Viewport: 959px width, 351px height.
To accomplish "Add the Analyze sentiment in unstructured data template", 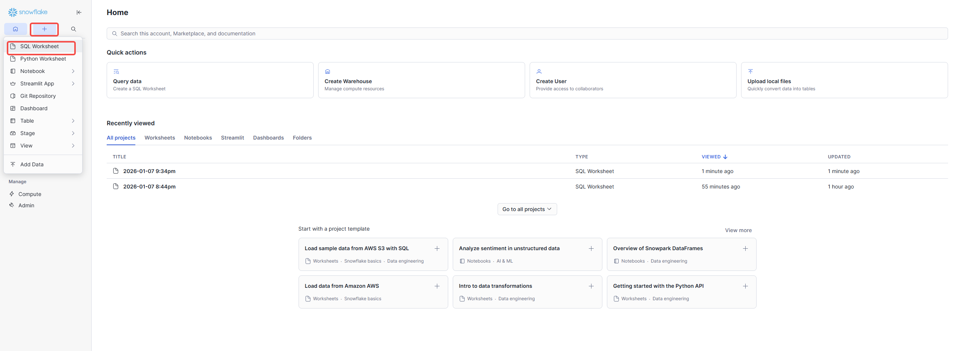I will pyautogui.click(x=591, y=249).
